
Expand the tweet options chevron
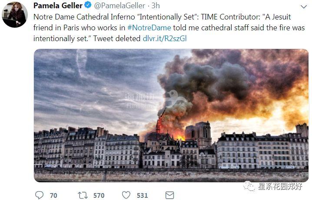coord(302,6)
